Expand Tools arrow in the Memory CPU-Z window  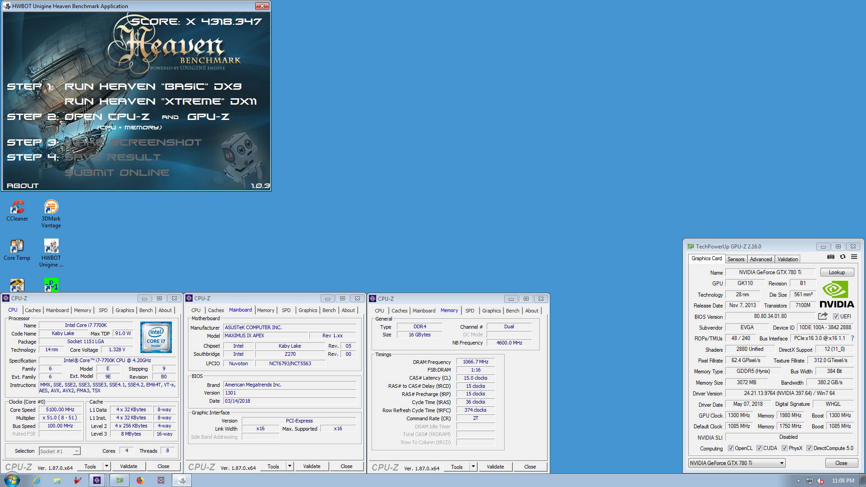pyautogui.click(x=473, y=467)
